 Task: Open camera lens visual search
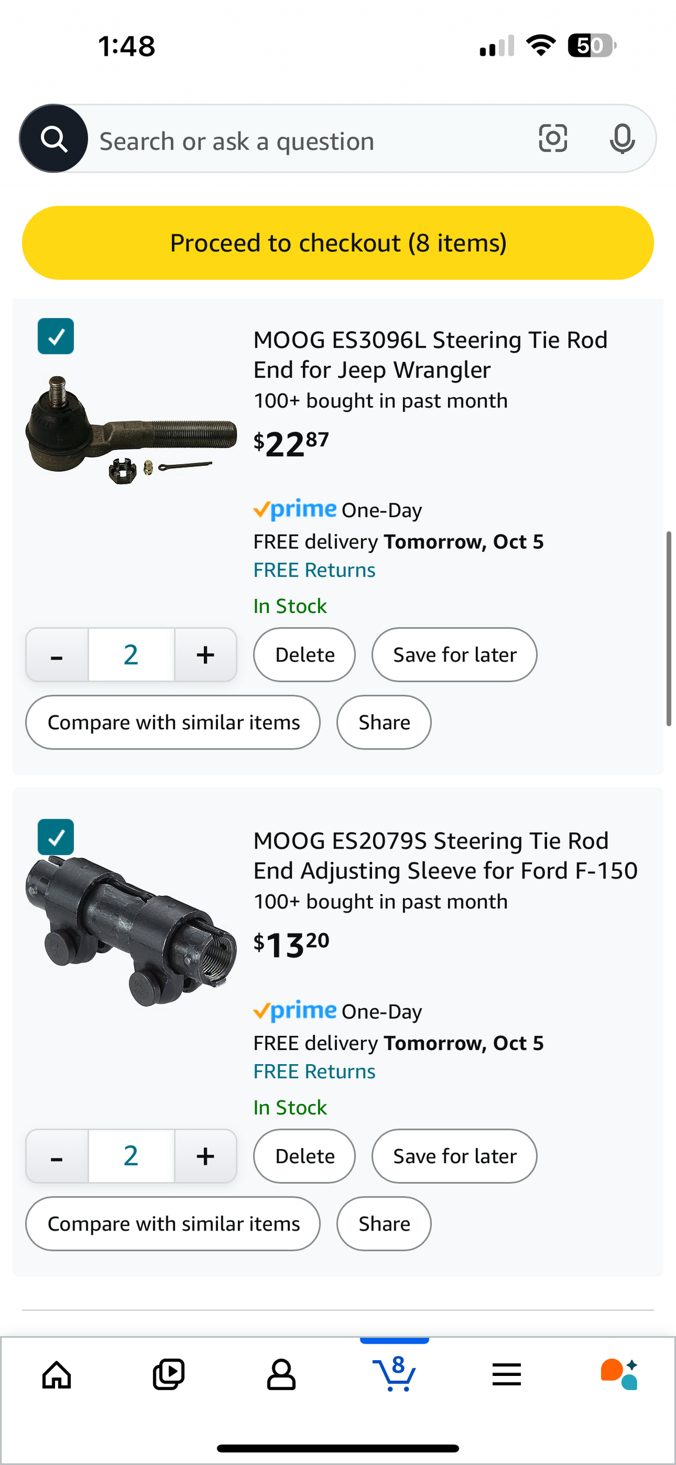[552, 139]
